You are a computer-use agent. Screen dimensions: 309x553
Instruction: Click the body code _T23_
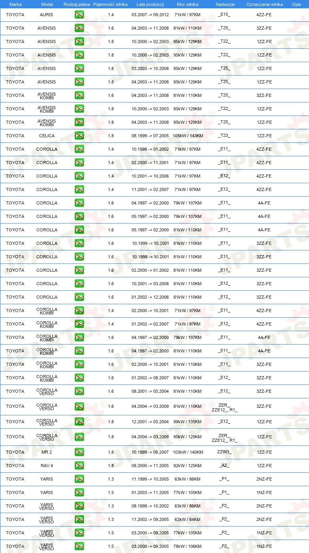pyautogui.click(x=224, y=136)
